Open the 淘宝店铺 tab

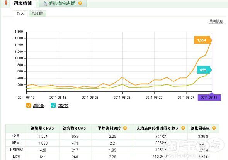tap(22, 3)
